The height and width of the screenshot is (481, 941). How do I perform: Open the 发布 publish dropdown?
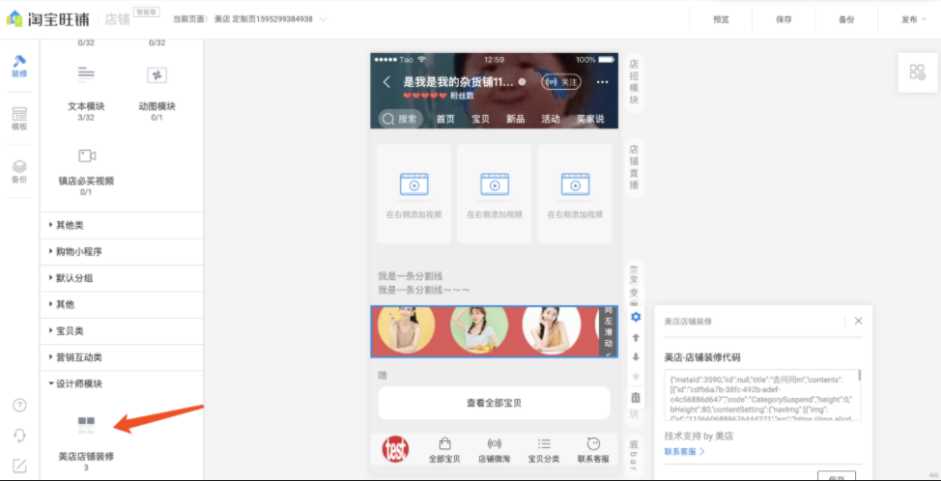click(913, 19)
